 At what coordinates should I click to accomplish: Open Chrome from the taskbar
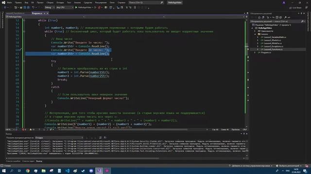(x=28, y=171)
